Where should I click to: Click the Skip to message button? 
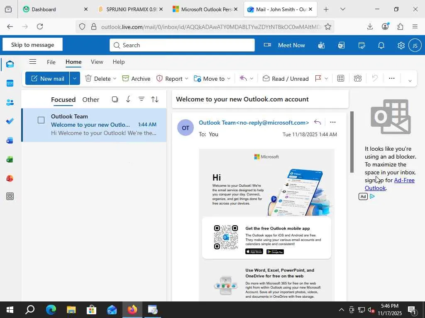point(32,45)
